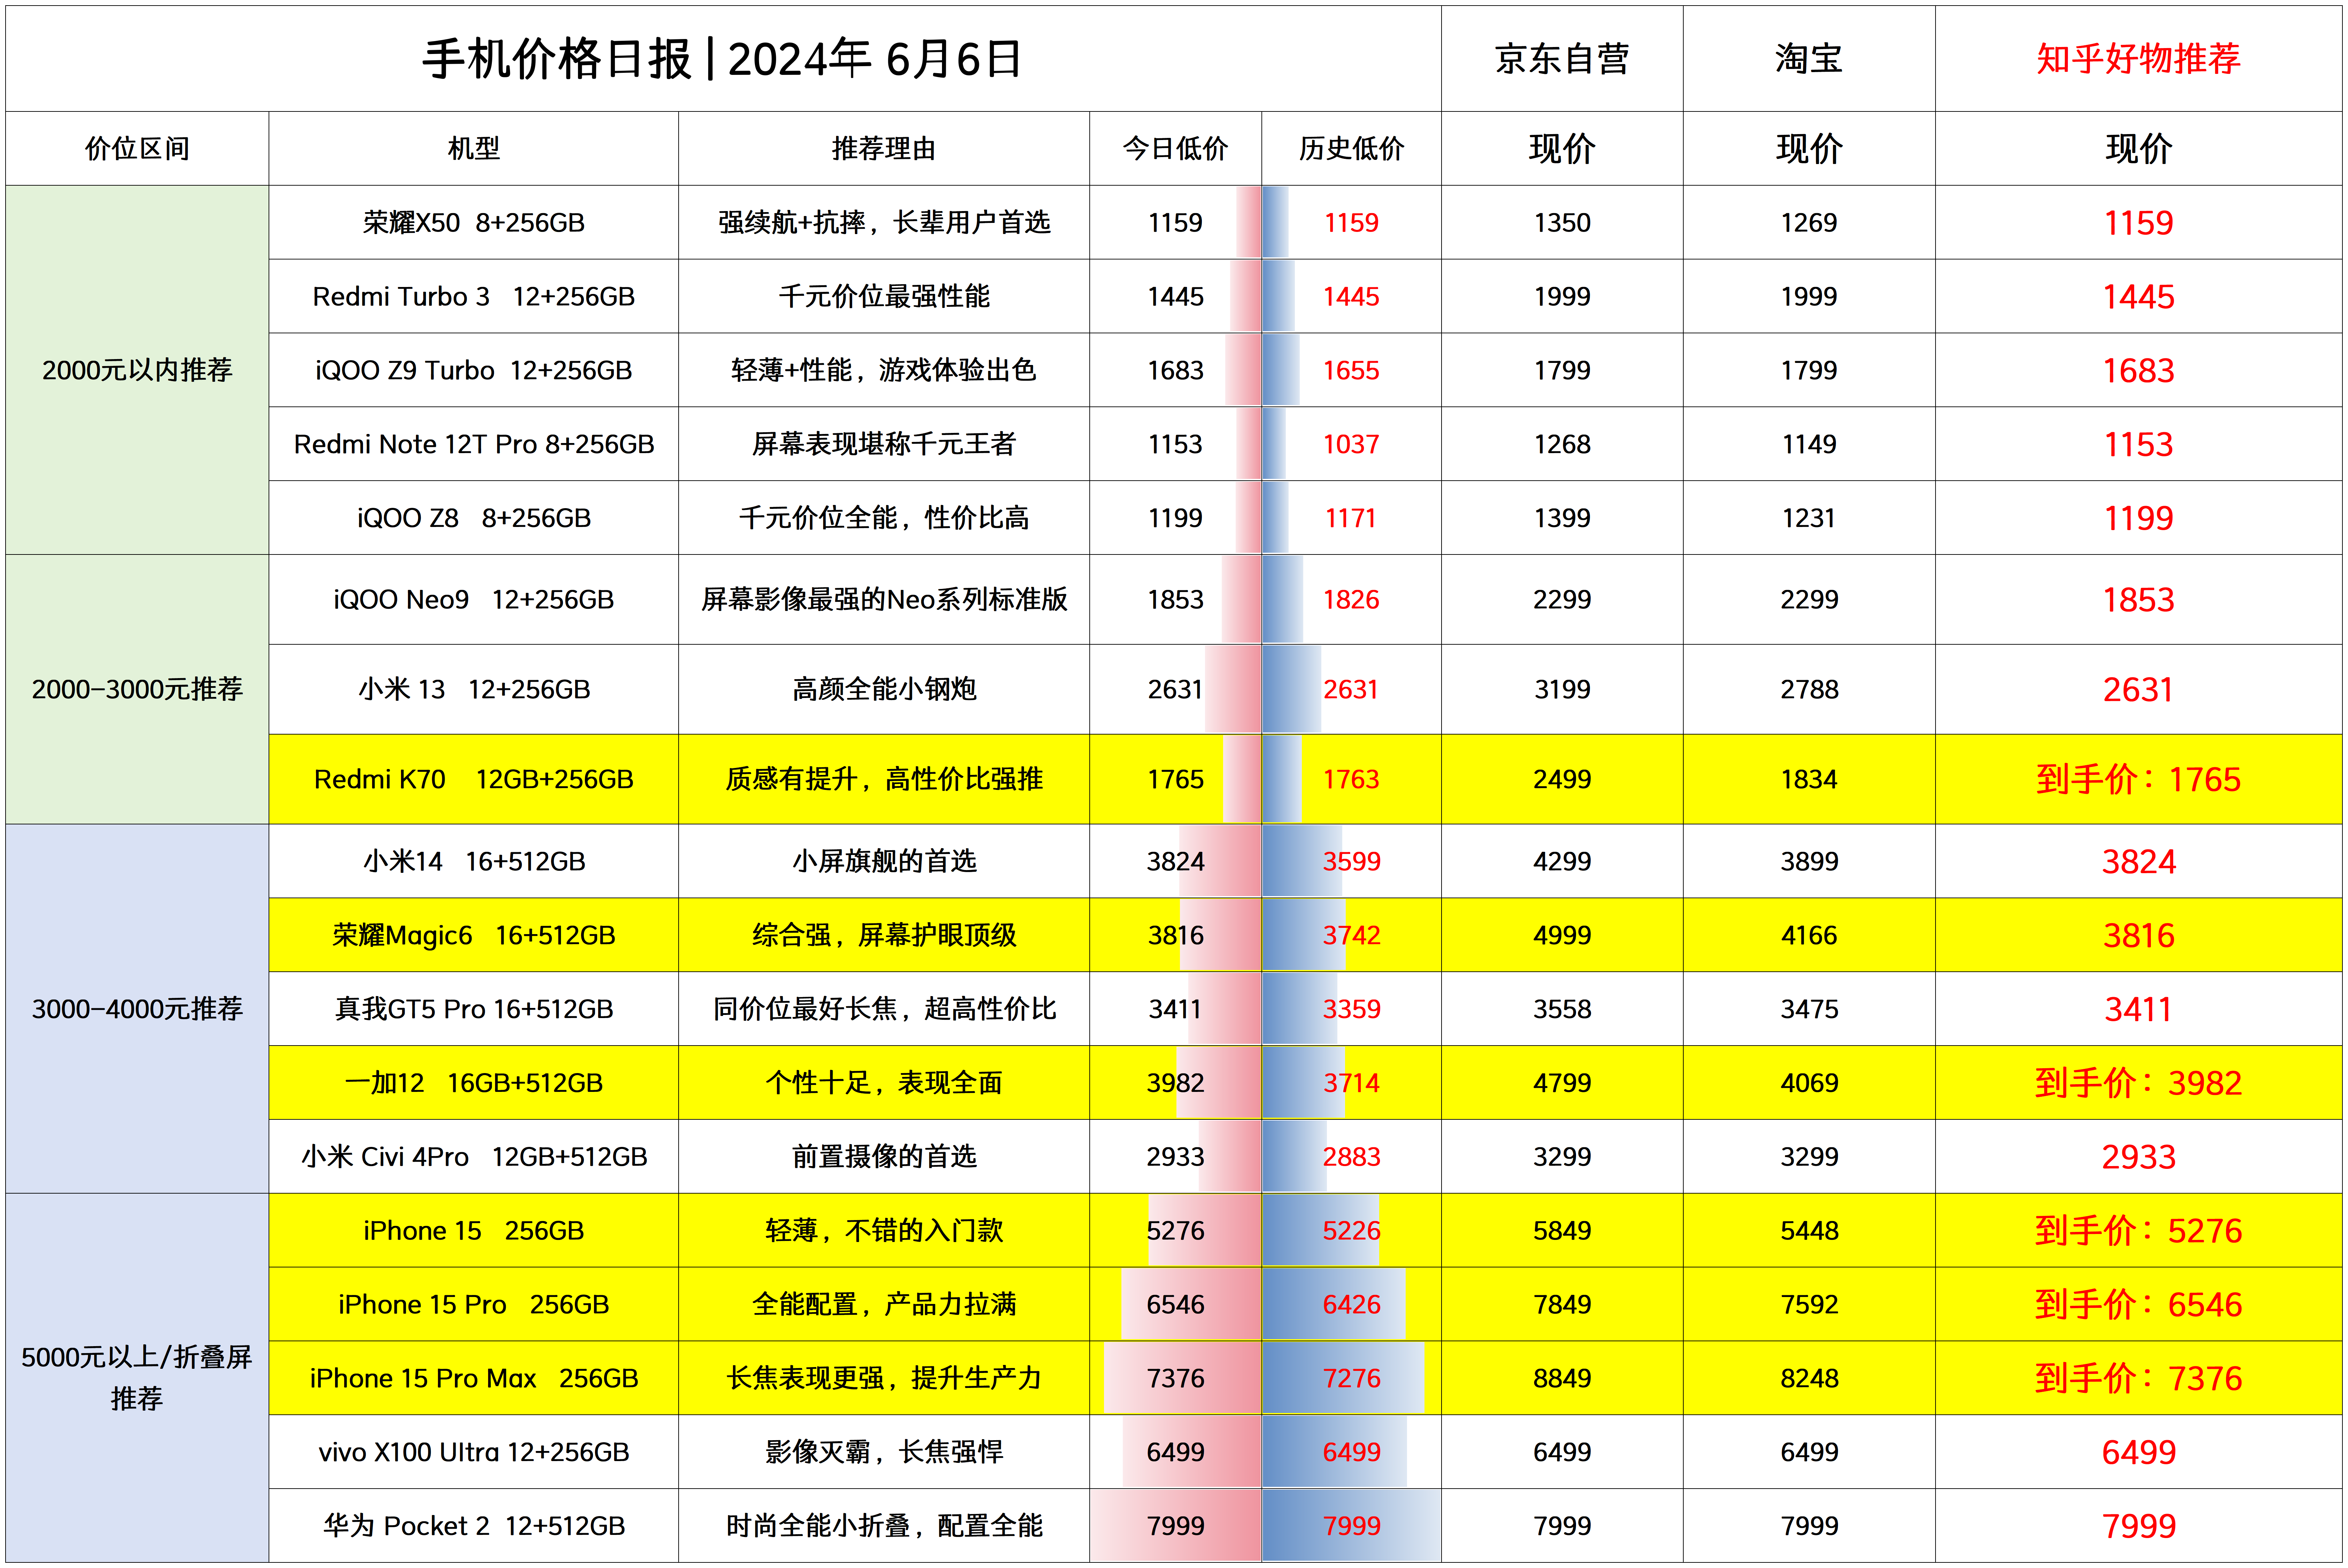Click the 价位区间 header cell
The width and height of the screenshot is (2348, 1568).
137,148
